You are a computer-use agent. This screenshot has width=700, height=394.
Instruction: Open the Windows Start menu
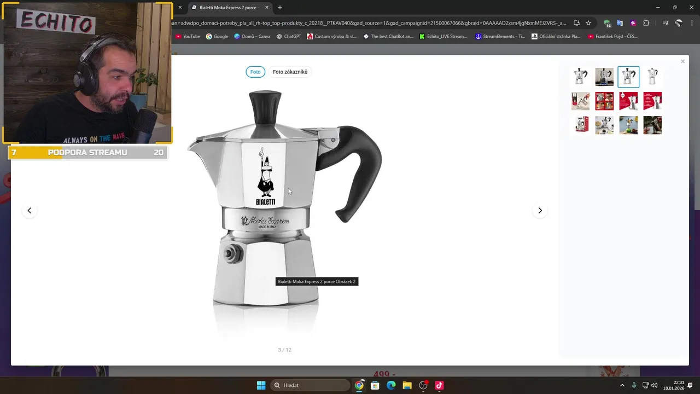click(x=261, y=385)
